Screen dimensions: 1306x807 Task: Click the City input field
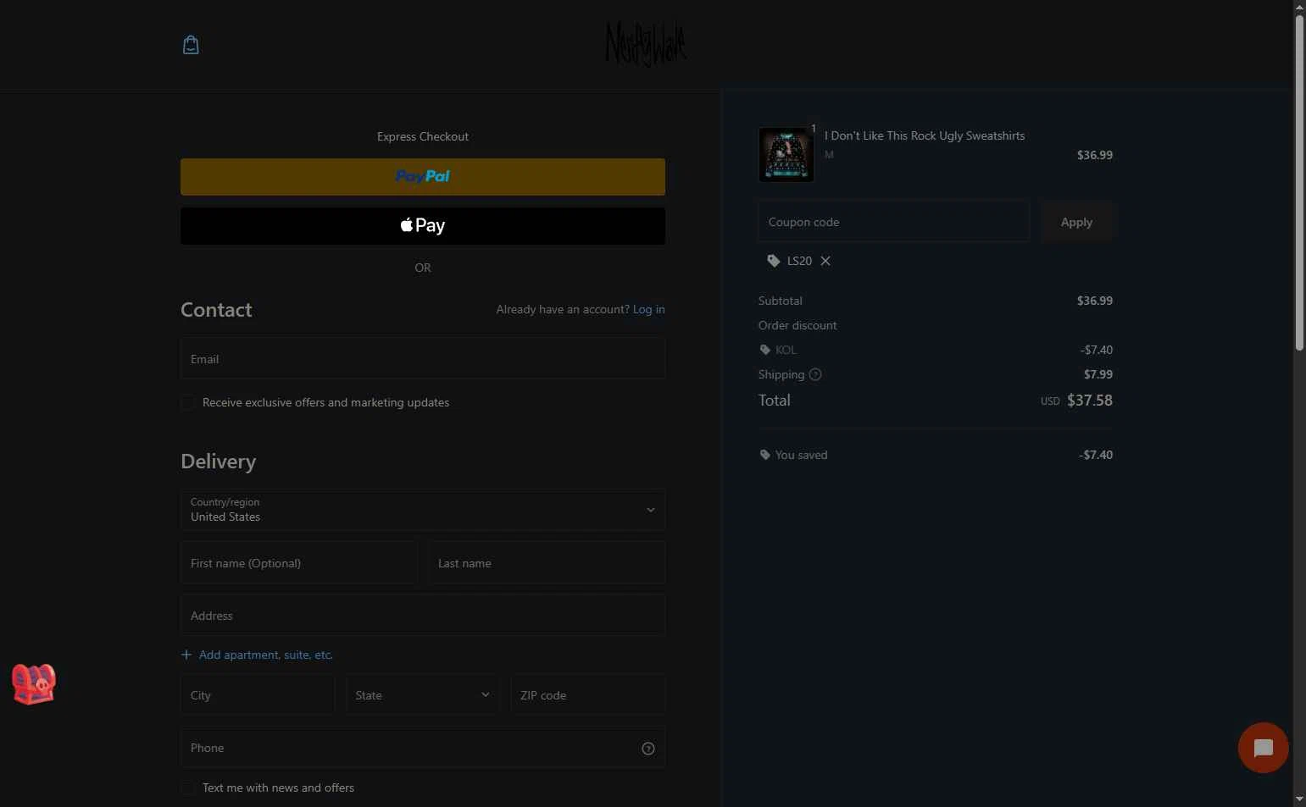click(258, 695)
